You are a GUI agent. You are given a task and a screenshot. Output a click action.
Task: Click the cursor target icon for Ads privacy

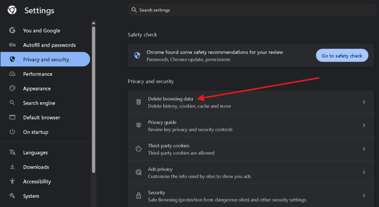(138, 172)
